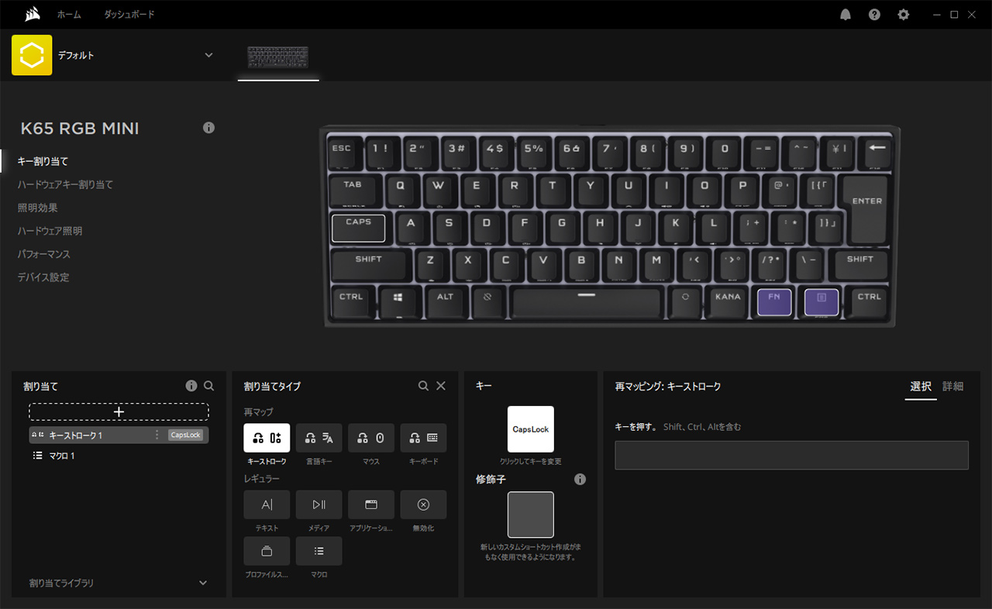Select the K65 keyboard device thumbnail
Image resolution: width=992 pixels, height=609 pixels.
click(x=278, y=57)
